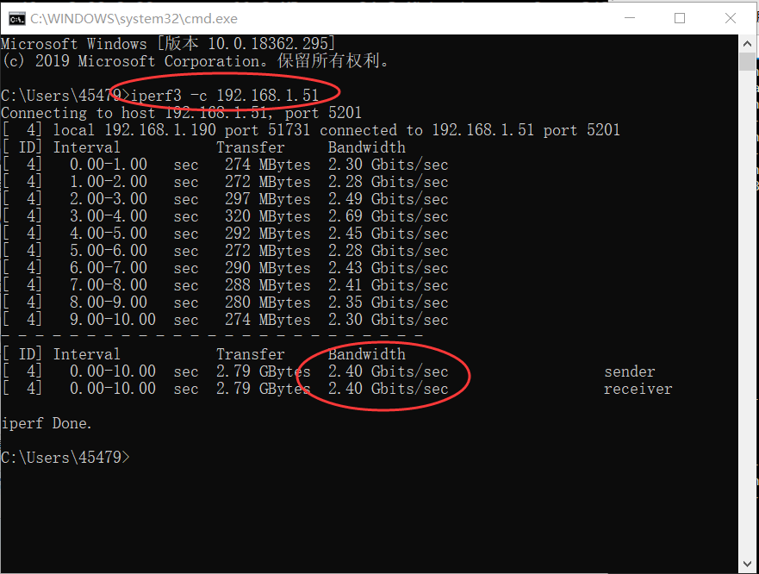Click the 'Connecting to host' line
This screenshot has height=574, width=759.
[x=181, y=113]
